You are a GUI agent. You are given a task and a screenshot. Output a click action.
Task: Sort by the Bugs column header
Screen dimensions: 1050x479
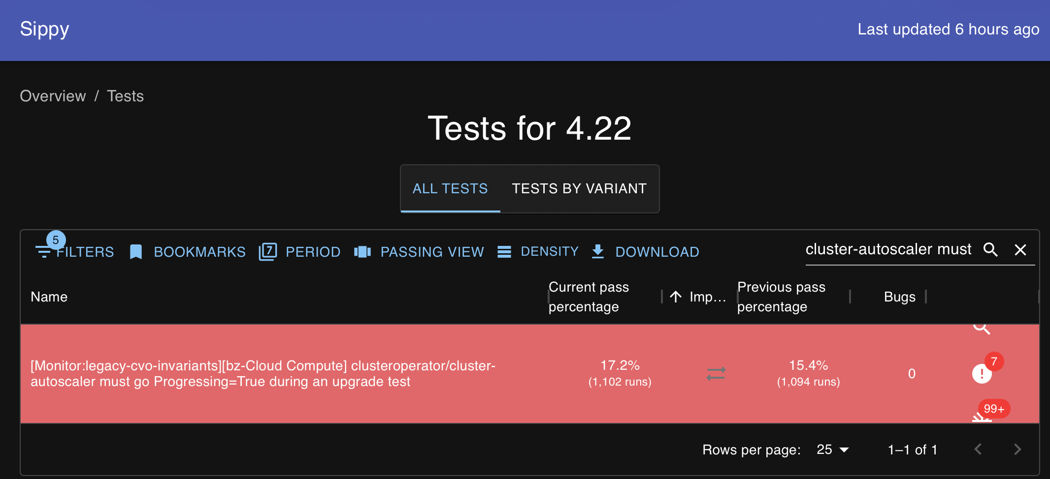coord(899,297)
